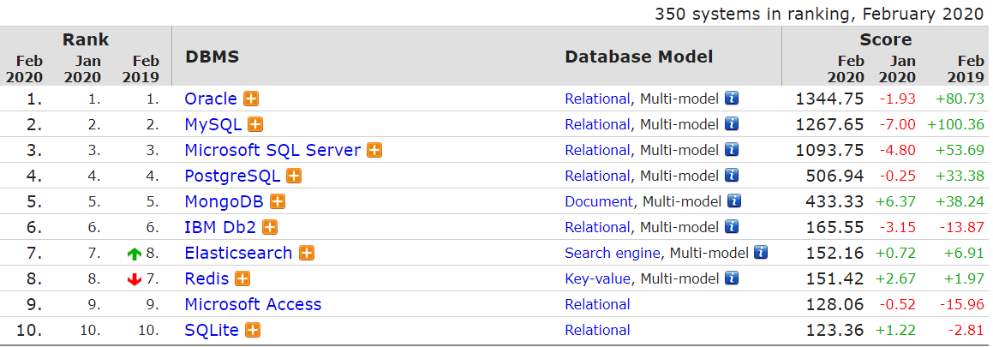Open the Oracle DBMS link
Viewport: 993px width, 347px height.
click(x=210, y=99)
